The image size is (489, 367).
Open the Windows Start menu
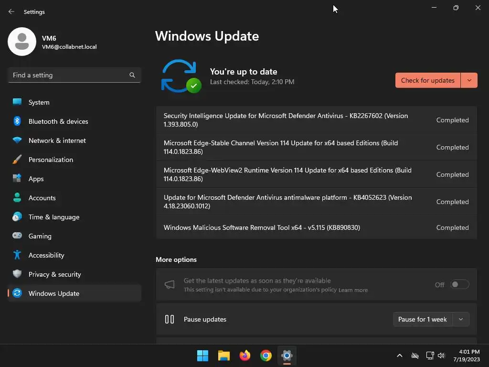[x=202, y=356]
